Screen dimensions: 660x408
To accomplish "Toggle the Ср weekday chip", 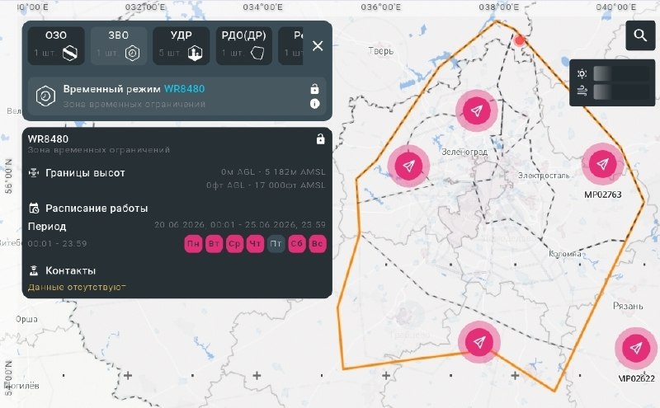I will (234, 244).
